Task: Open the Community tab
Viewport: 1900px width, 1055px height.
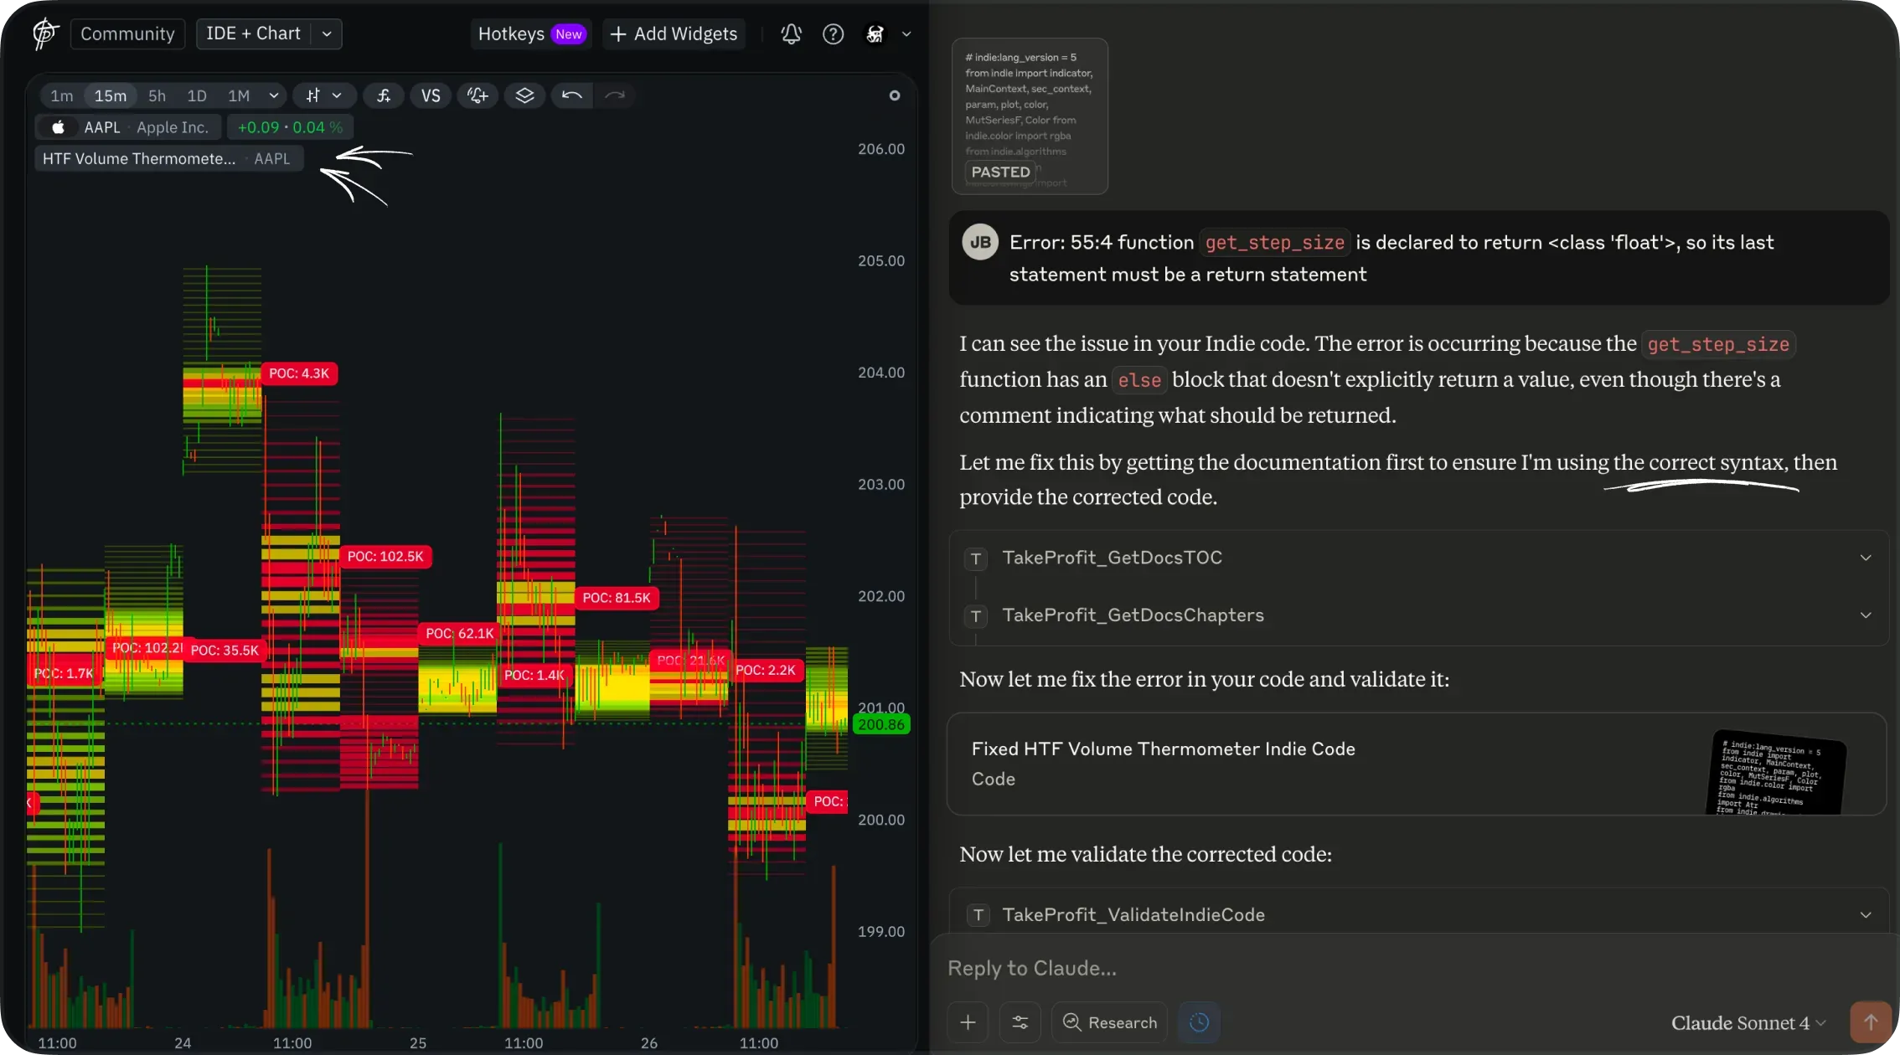Action: (127, 33)
